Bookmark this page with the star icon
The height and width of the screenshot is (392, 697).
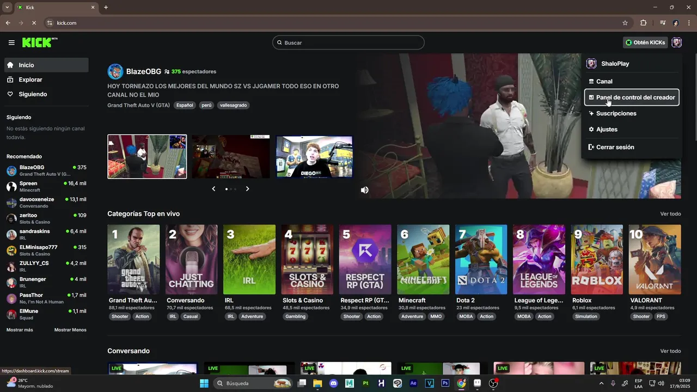[625, 23]
